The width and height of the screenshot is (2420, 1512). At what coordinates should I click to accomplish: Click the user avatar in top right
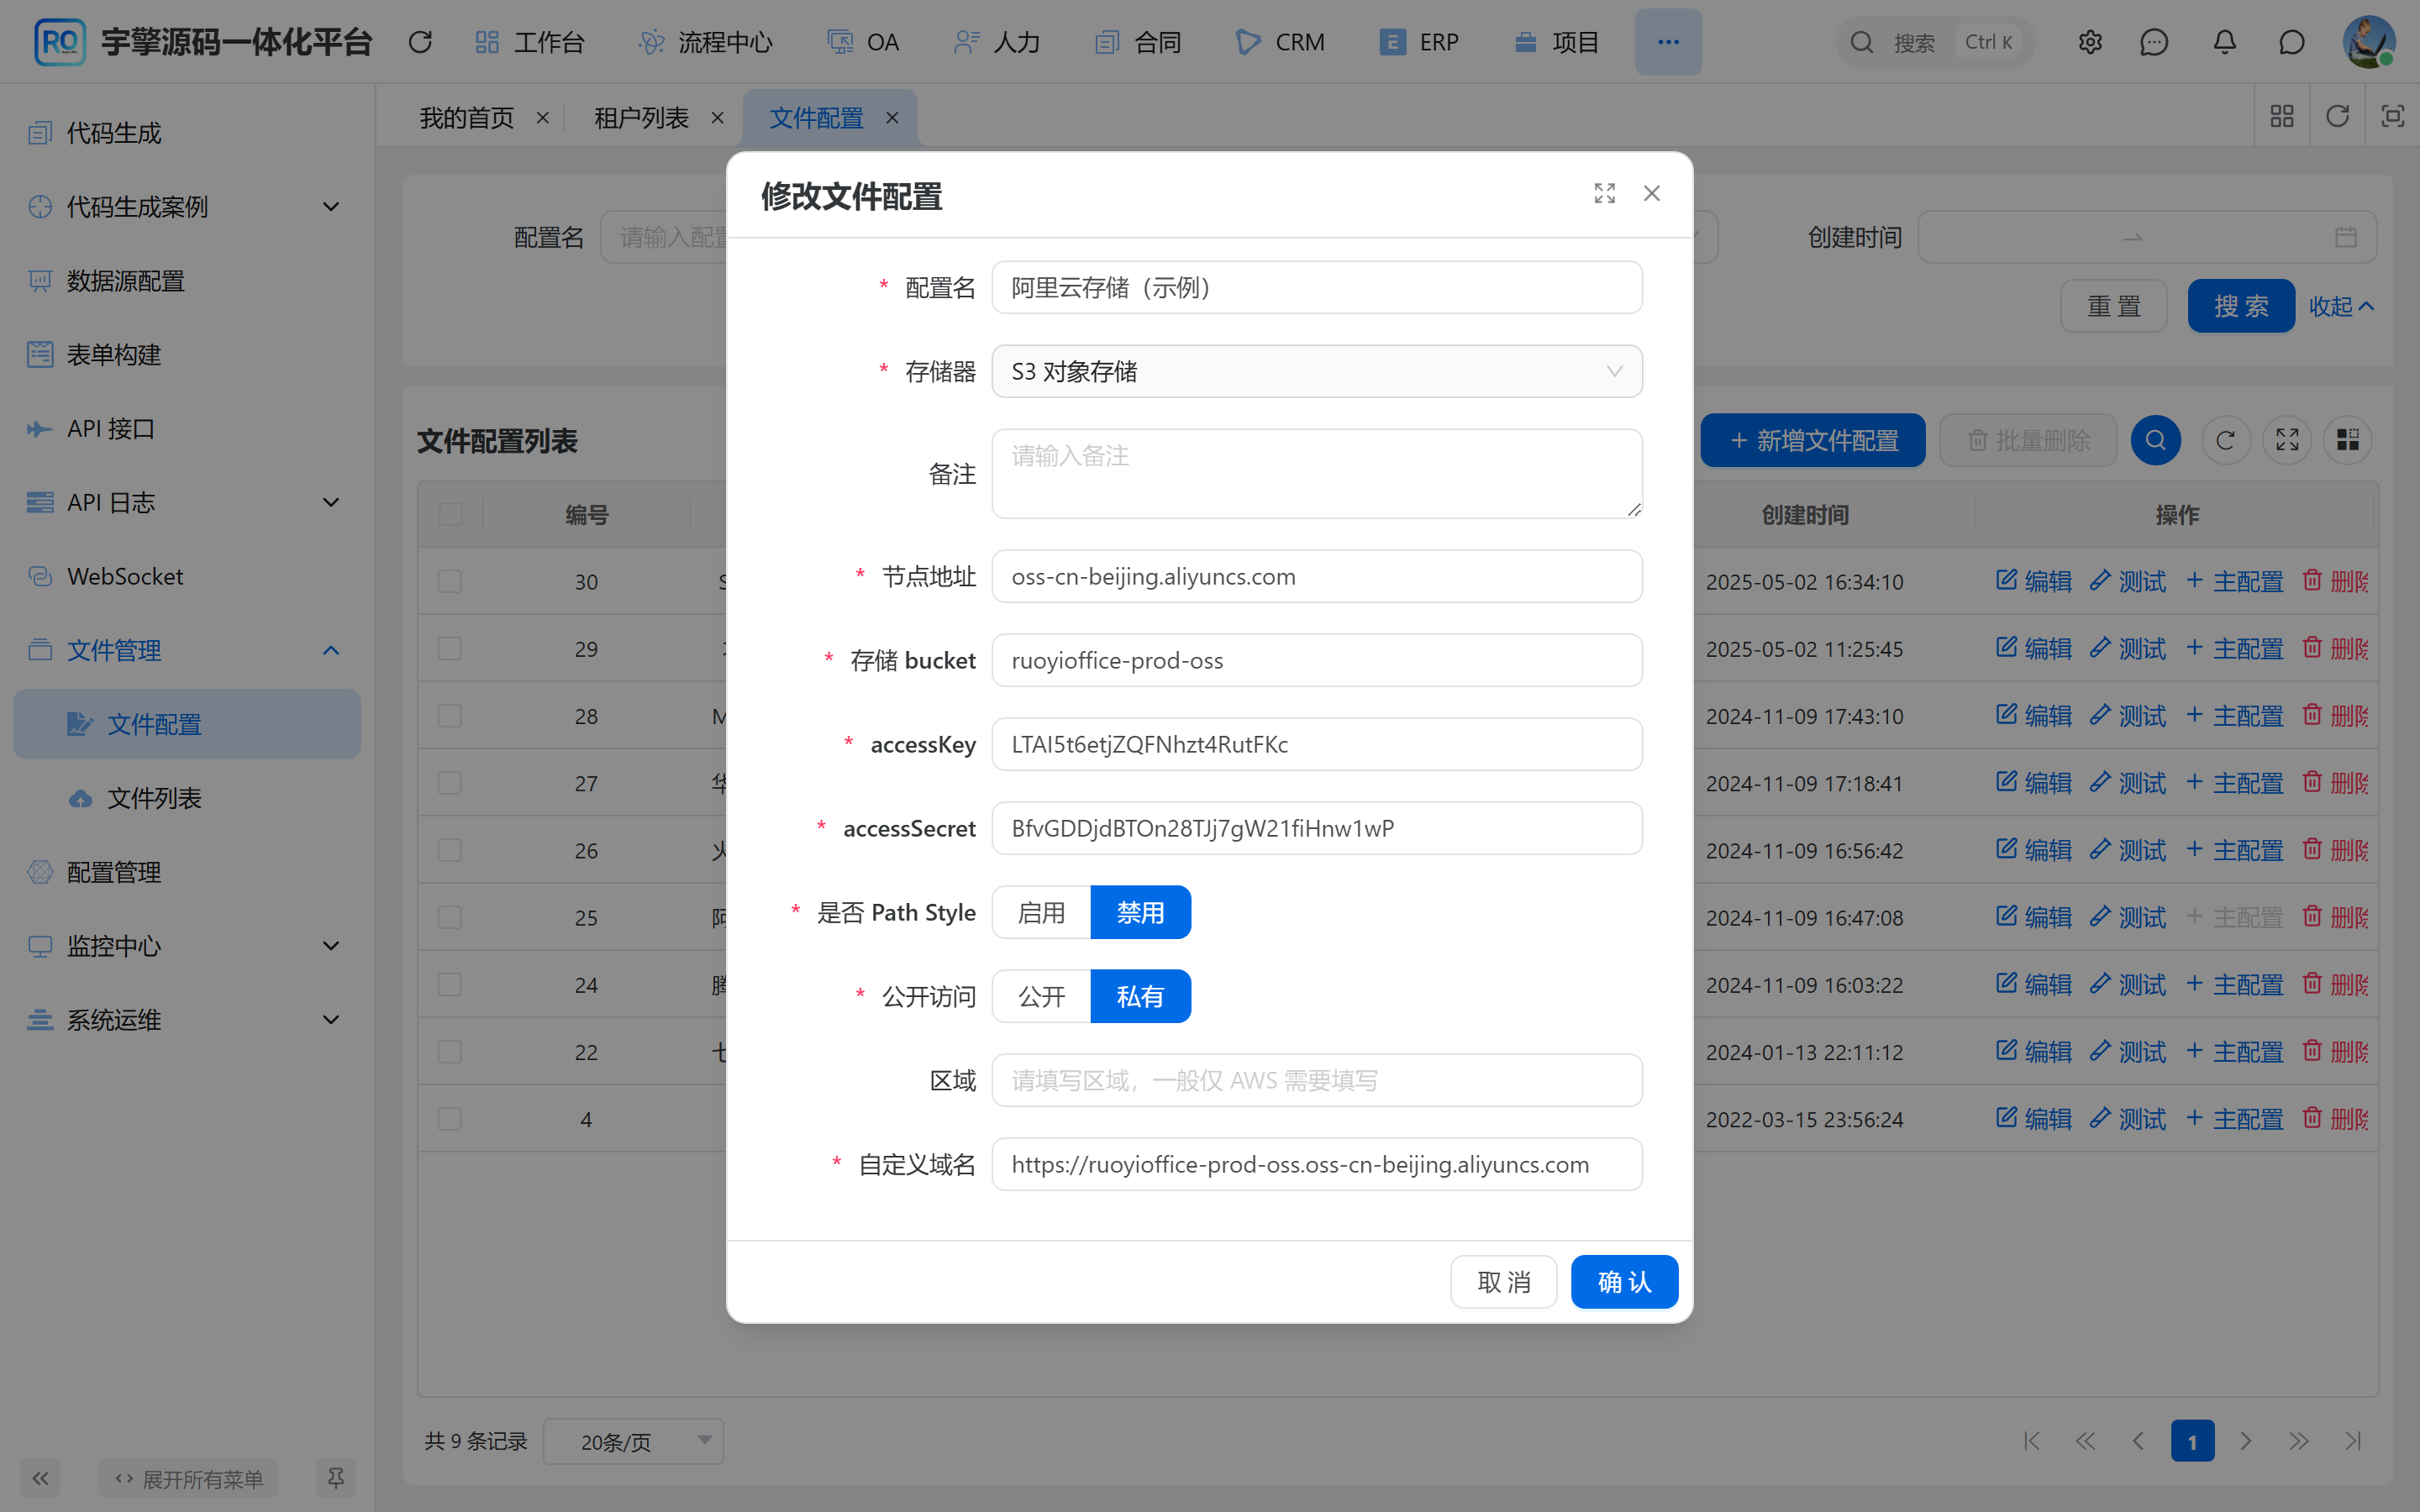[x=2369, y=42]
